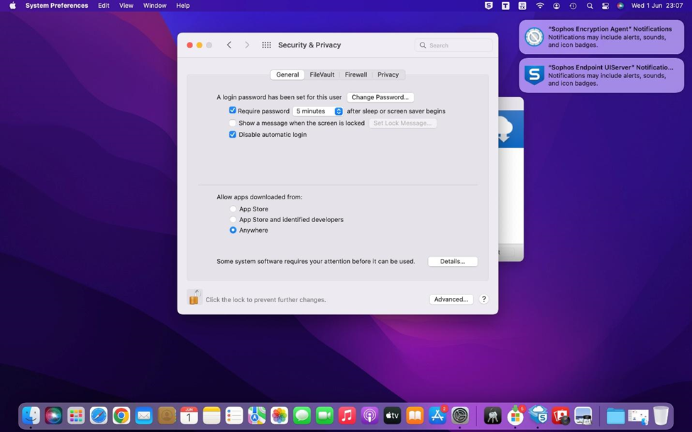Go back with the left chevron arrow
The width and height of the screenshot is (692, 432).
point(229,45)
